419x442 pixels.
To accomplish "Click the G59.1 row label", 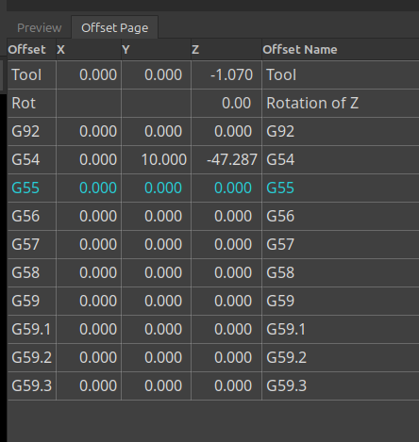I will click(x=32, y=329).
